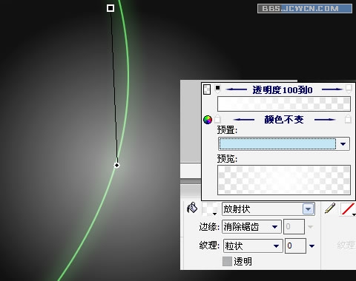Screen dimensions: 356x281
Task: Open the 预置 preset combo box
Action: pos(283,143)
